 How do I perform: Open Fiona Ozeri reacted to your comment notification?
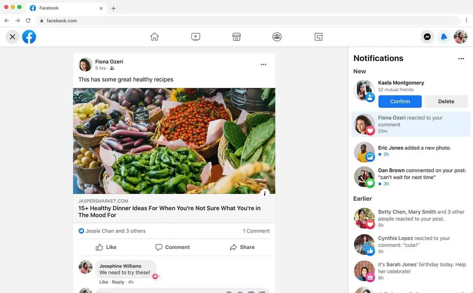point(411,124)
